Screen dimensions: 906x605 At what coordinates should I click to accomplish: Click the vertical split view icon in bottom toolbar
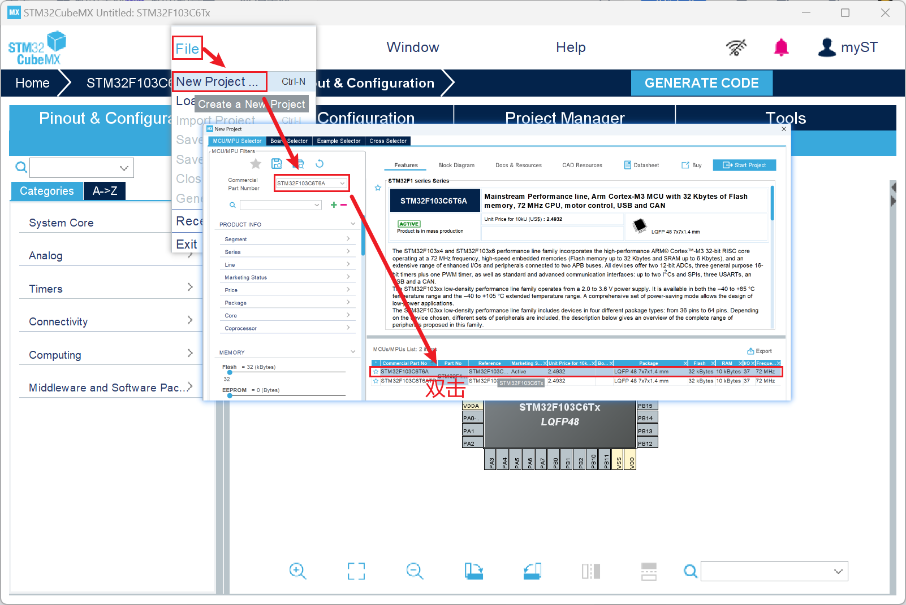pos(591,571)
